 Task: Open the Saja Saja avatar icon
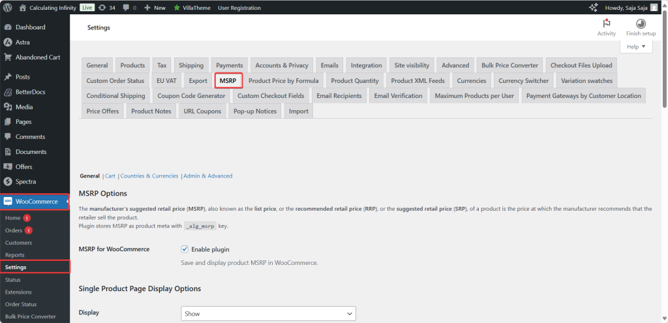654,8
